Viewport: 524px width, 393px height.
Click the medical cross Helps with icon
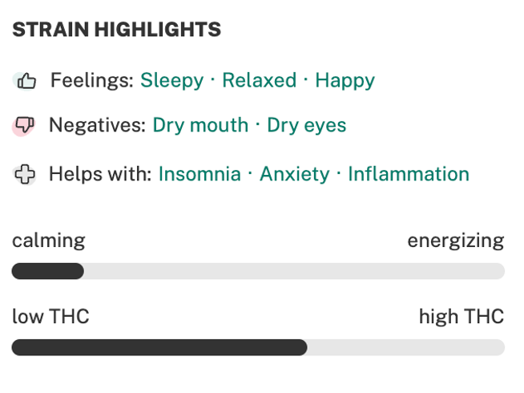[24, 174]
